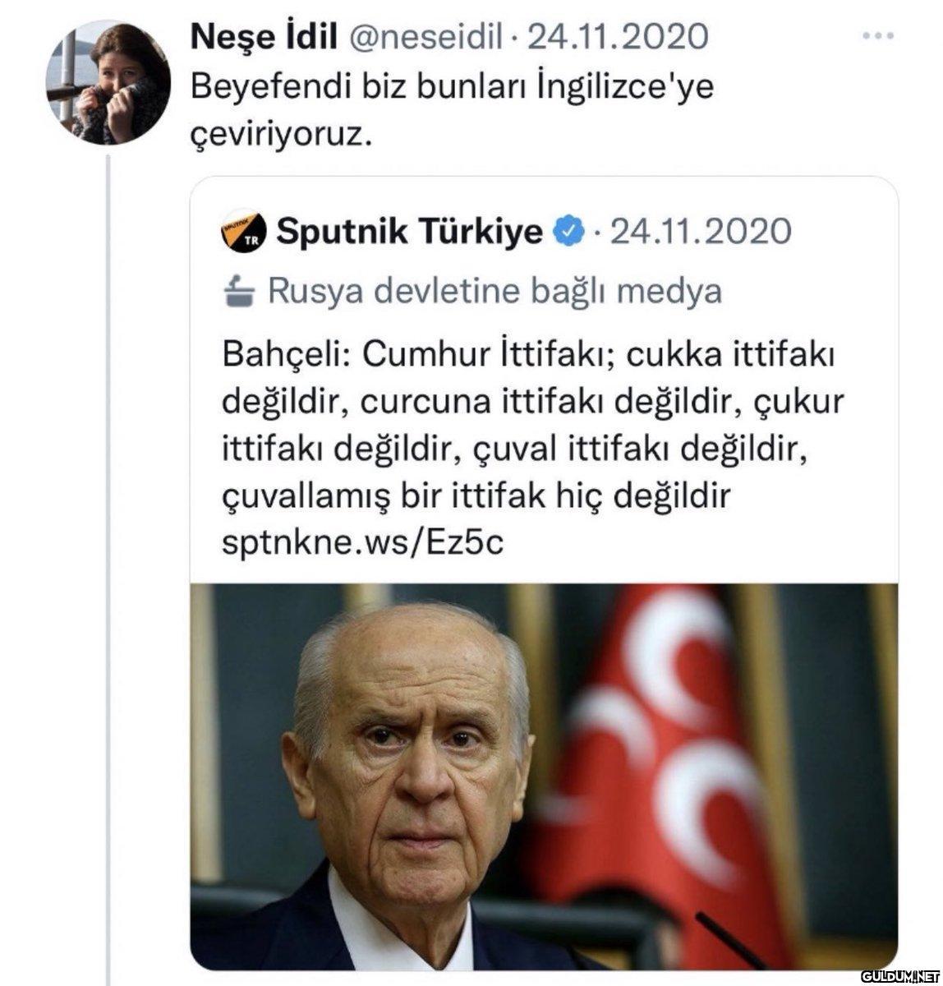
Task: Click the state-affiliated media podium icon
Action: [240, 291]
